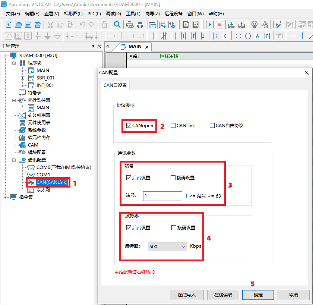
Task: Toggle the CANopen protocol checkbox
Action: click(x=129, y=126)
